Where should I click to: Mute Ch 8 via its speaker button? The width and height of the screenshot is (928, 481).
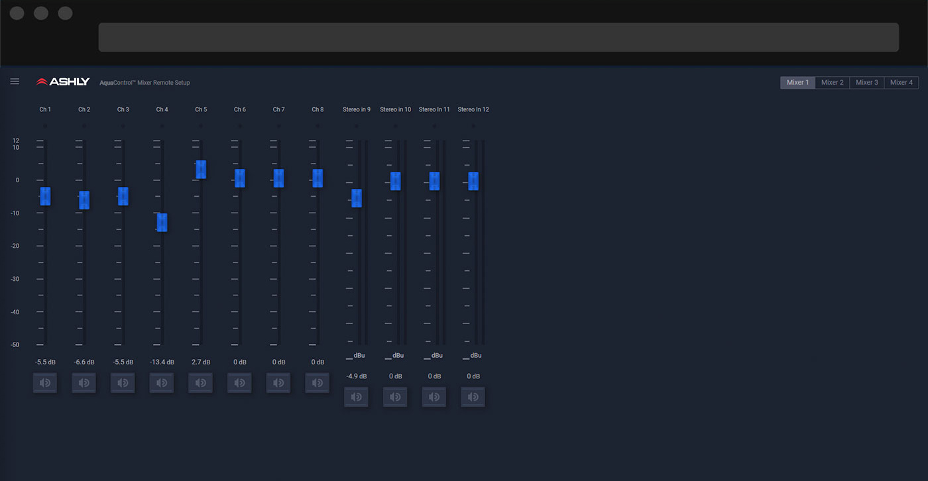click(x=318, y=383)
